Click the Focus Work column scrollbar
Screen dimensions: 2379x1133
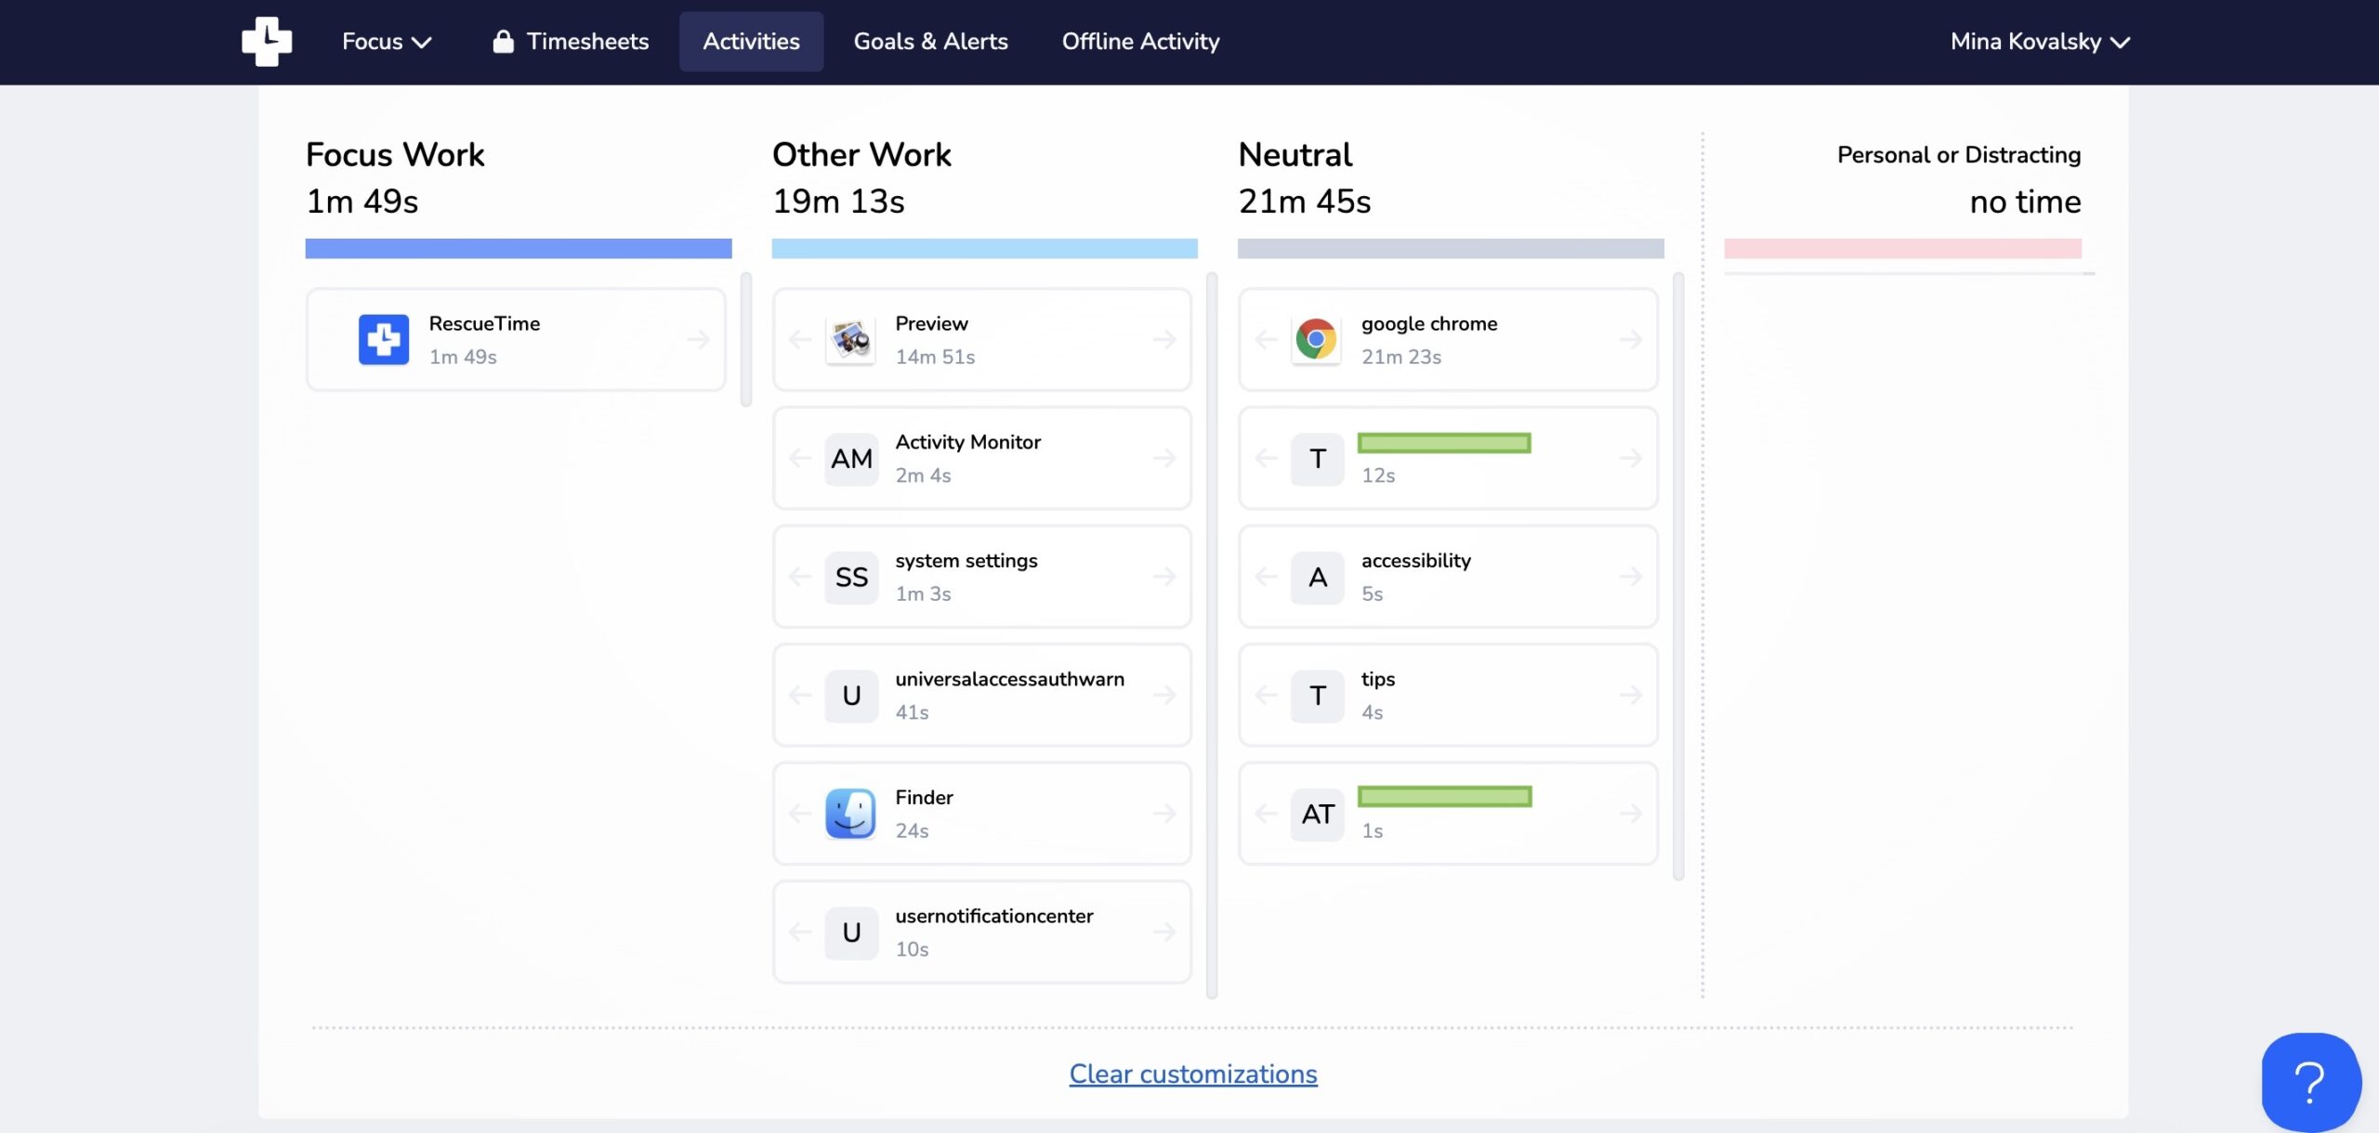tap(745, 339)
